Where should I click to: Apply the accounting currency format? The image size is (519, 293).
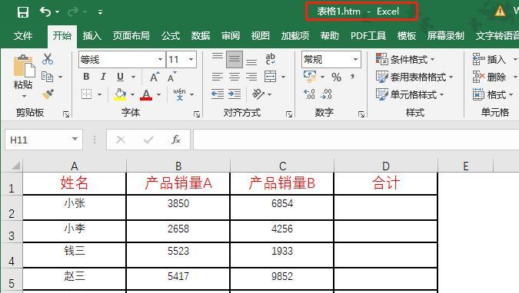click(310, 77)
